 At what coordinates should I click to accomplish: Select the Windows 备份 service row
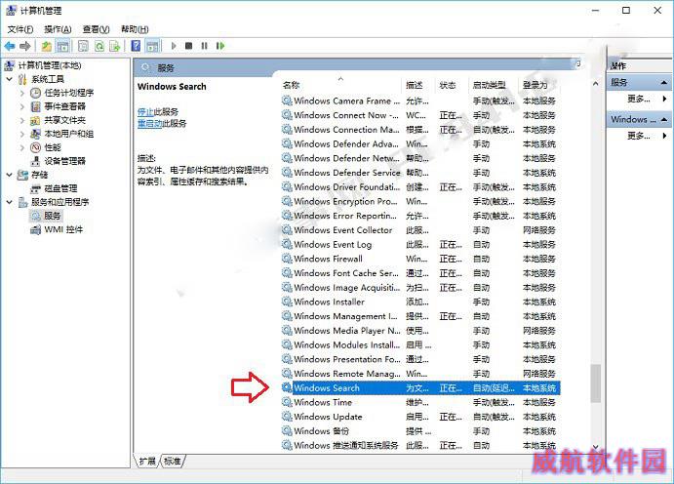coord(420,431)
